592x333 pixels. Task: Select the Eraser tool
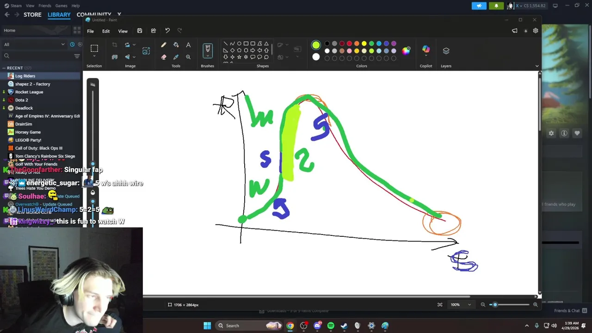pos(164,57)
